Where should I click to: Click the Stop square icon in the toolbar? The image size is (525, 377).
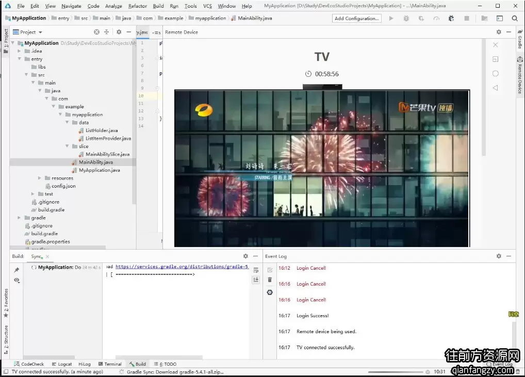click(467, 19)
